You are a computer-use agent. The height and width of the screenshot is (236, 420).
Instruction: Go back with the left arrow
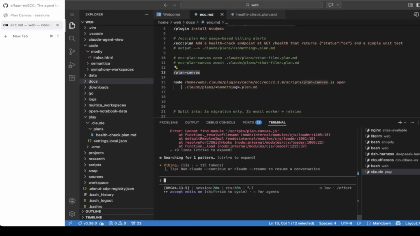click(x=166, y=5)
